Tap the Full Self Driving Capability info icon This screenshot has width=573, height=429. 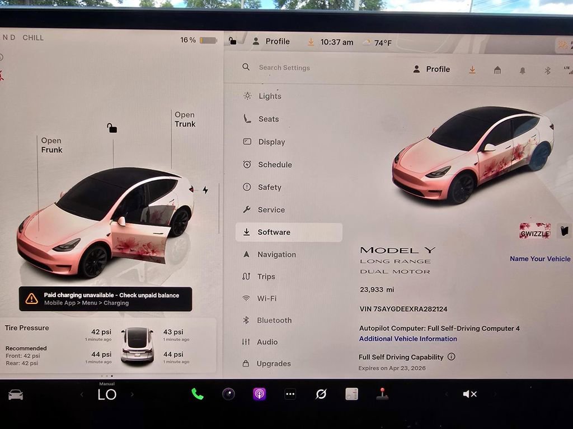click(452, 357)
